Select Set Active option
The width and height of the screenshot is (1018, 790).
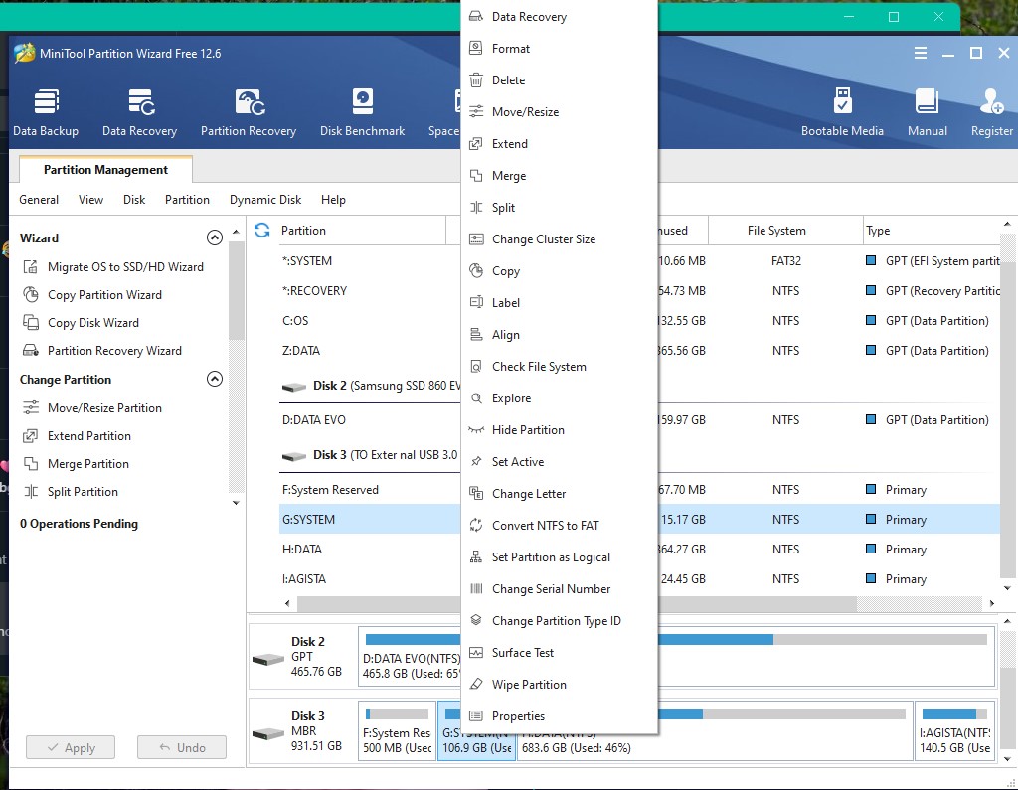(559, 461)
